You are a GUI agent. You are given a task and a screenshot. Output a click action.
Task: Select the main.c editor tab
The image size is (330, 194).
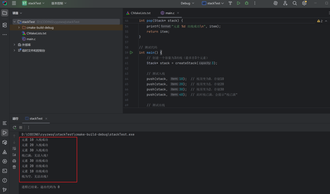point(170,13)
